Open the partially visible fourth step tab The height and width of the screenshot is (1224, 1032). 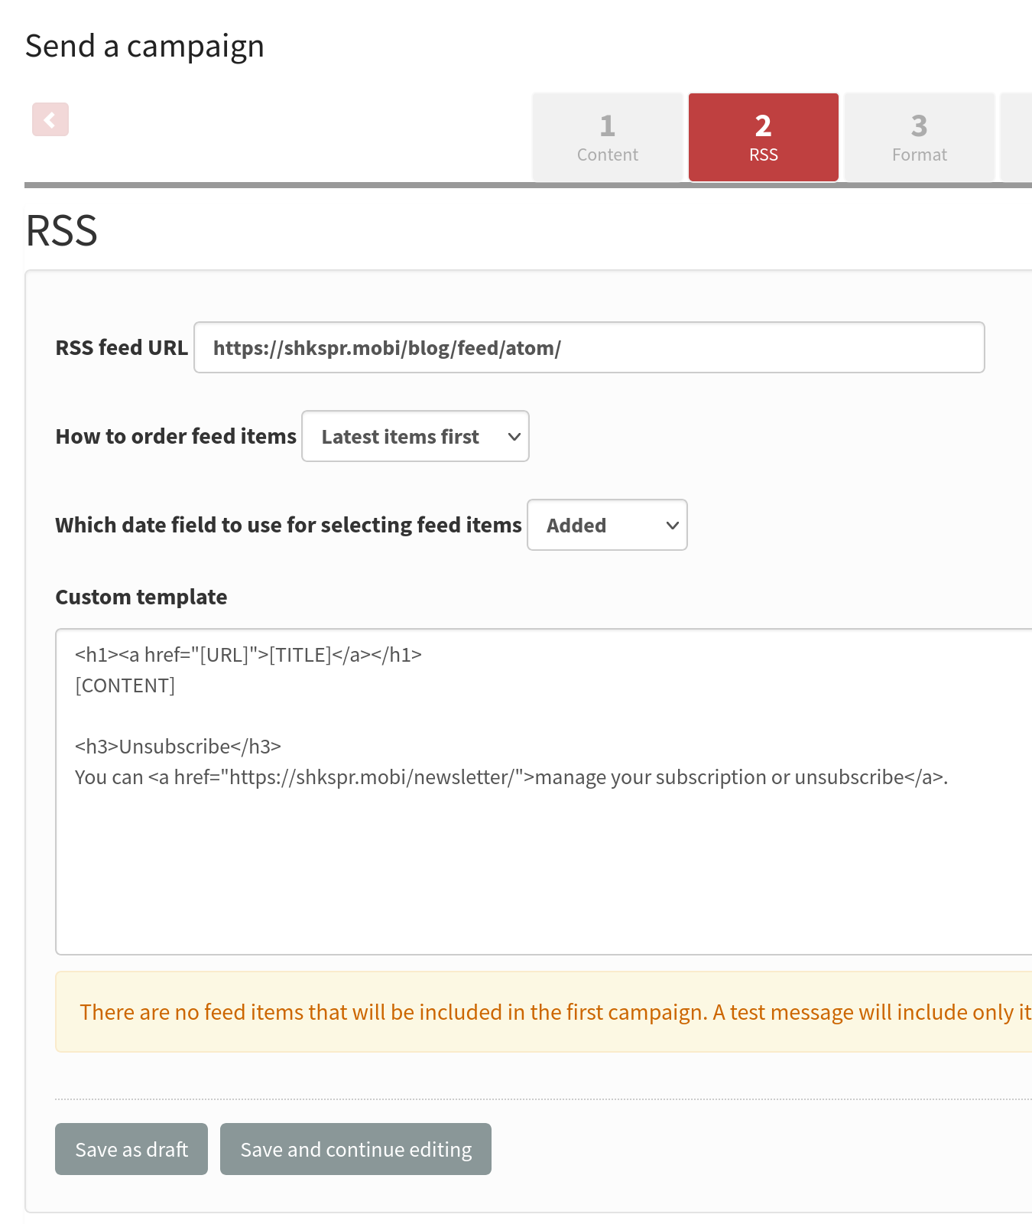[1017, 138]
